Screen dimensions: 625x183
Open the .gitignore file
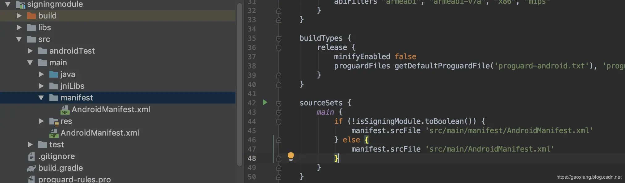pyautogui.click(x=57, y=156)
